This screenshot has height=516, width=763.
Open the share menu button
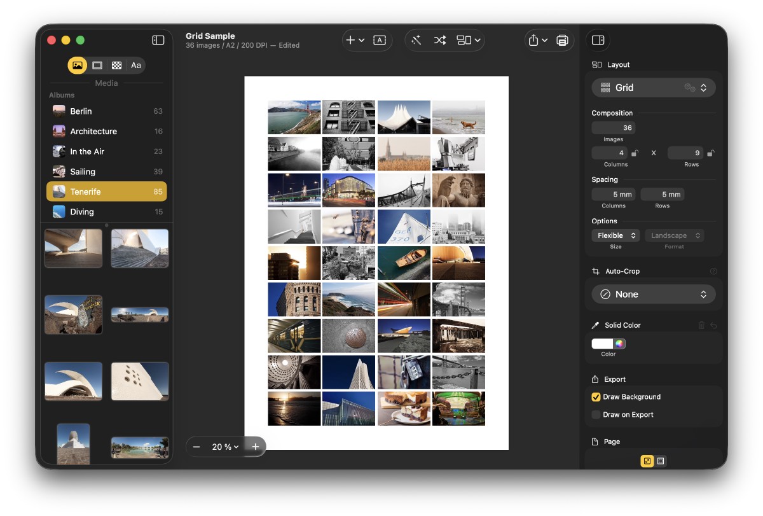(536, 40)
